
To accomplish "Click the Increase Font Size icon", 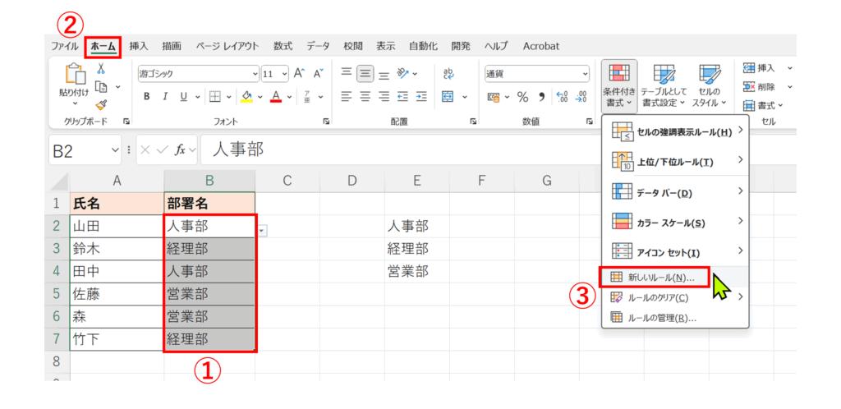I will (299, 72).
